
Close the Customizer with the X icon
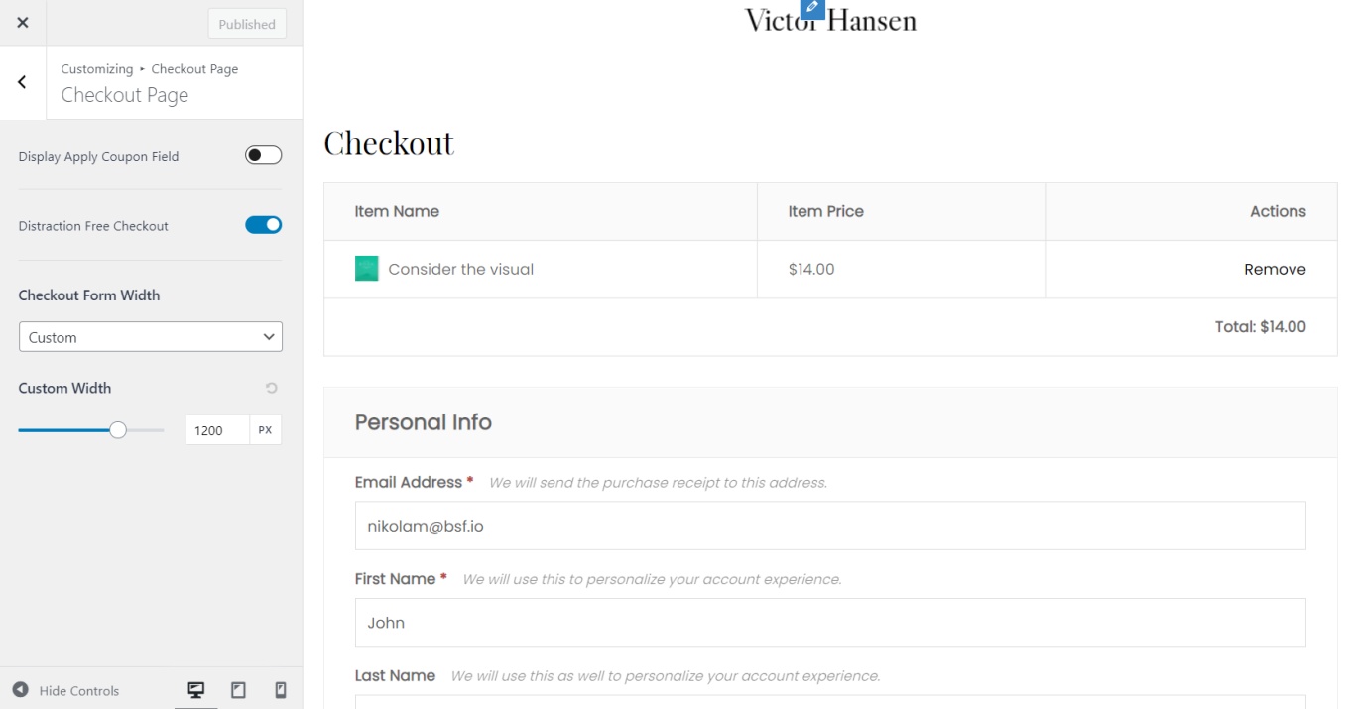(22, 22)
